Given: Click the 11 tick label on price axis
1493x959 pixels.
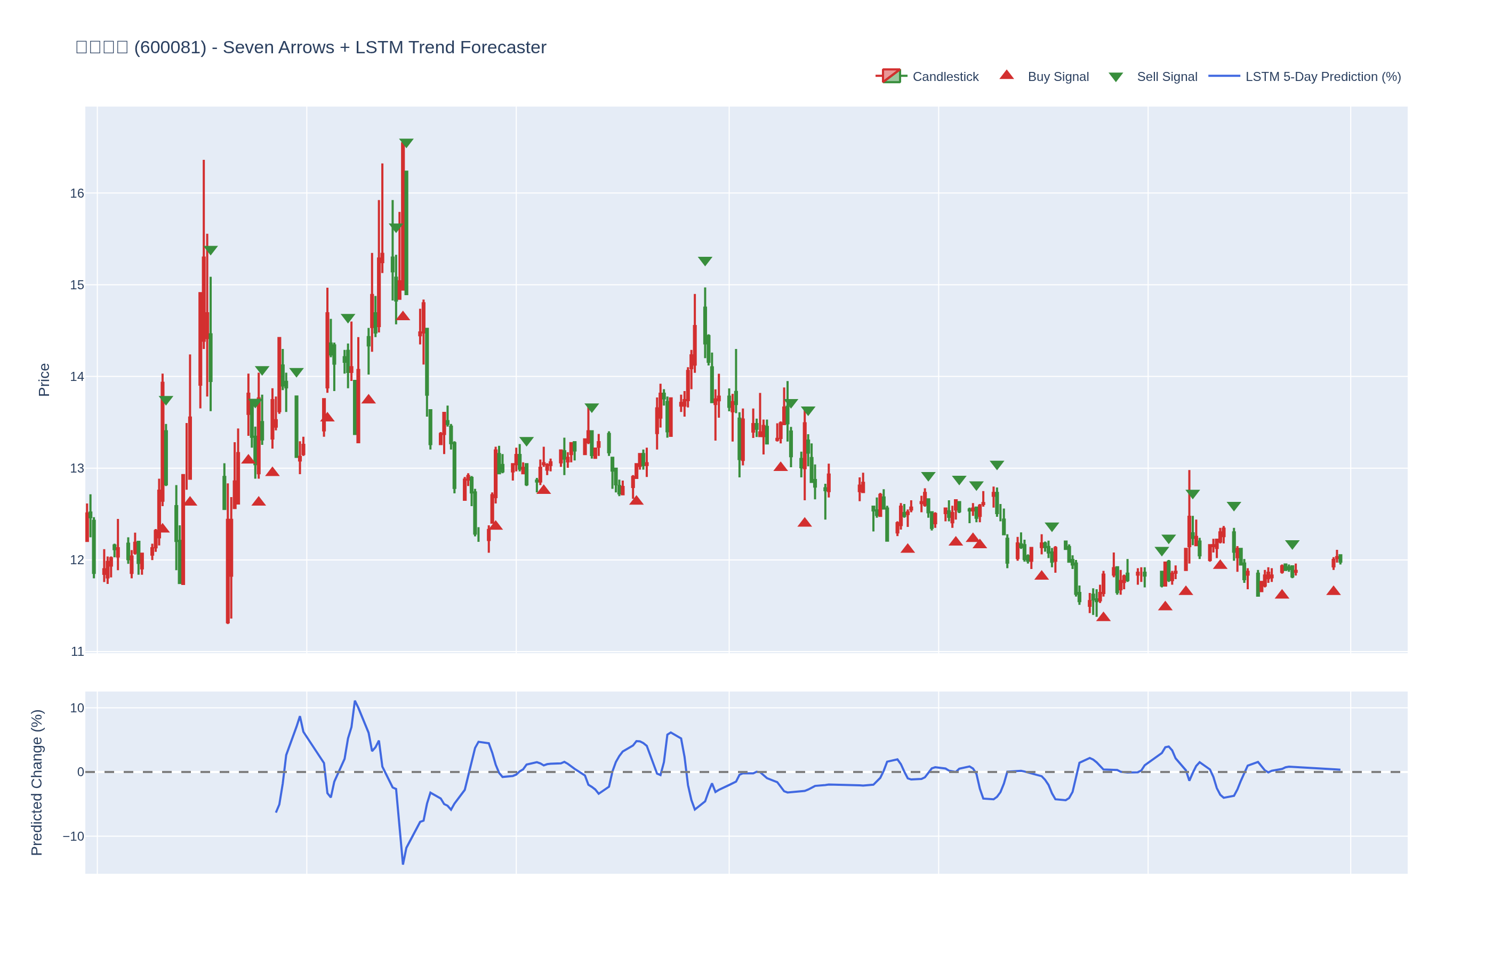Looking at the screenshot, I should (x=77, y=652).
